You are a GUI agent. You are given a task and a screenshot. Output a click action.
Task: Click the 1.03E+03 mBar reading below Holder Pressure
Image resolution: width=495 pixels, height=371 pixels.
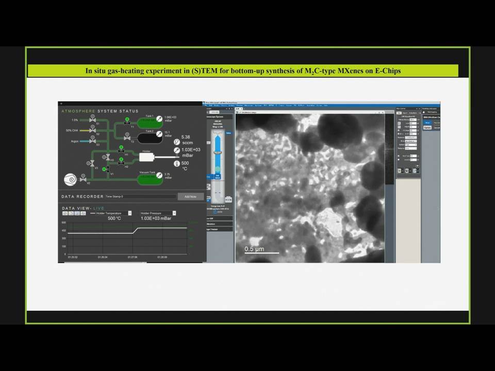pos(156,218)
